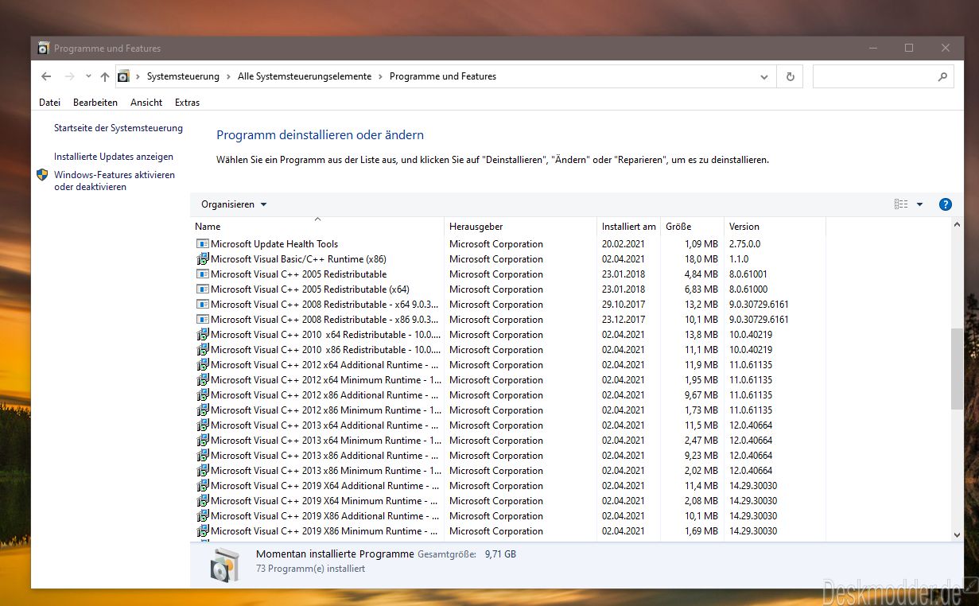The image size is (979, 606).
Task: Open the Datei menu
Action: [x=49, y=103]
